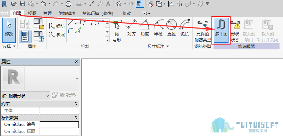
Task: Select the Measure between two references tool
Action: [x=79, y=4]
